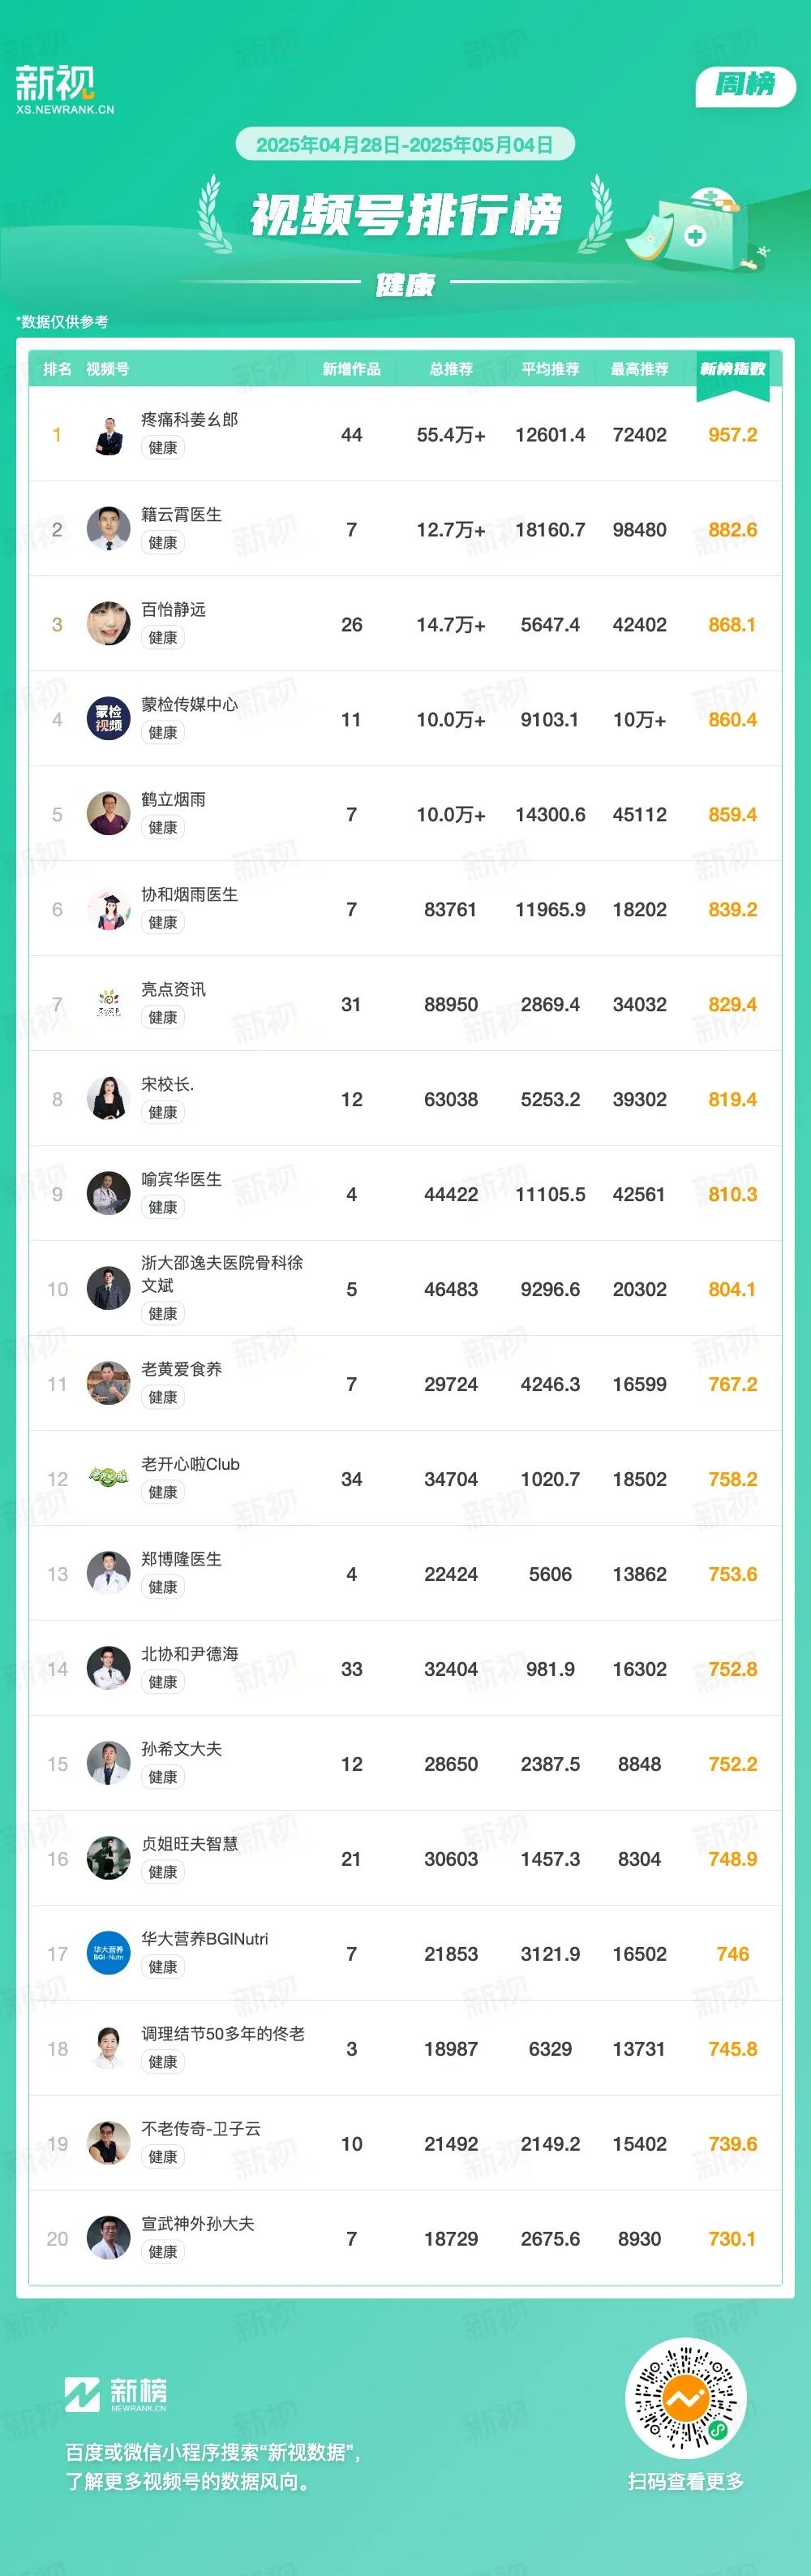811x2576 pixels.
Task: Click the 957.2 index score
Action: click(732, 435)
